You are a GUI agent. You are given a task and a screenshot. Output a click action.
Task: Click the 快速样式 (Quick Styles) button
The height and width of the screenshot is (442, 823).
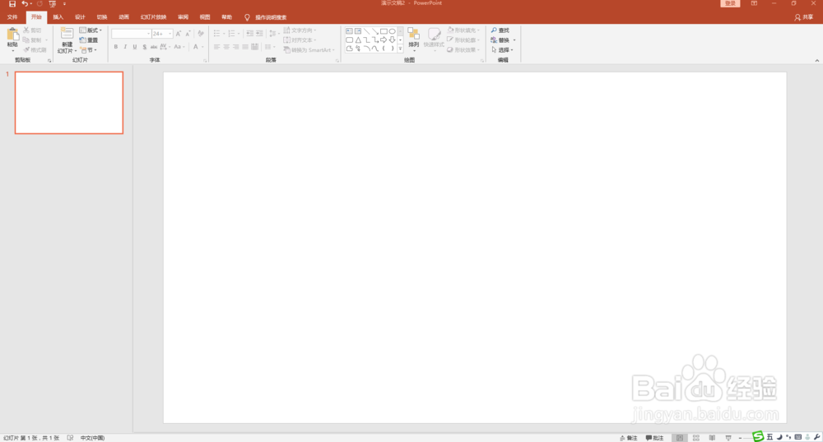tap(434, 38)
